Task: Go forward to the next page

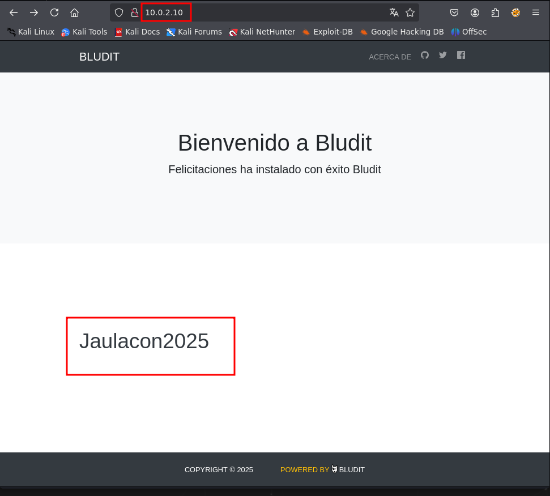Action: tap(34, 12)
